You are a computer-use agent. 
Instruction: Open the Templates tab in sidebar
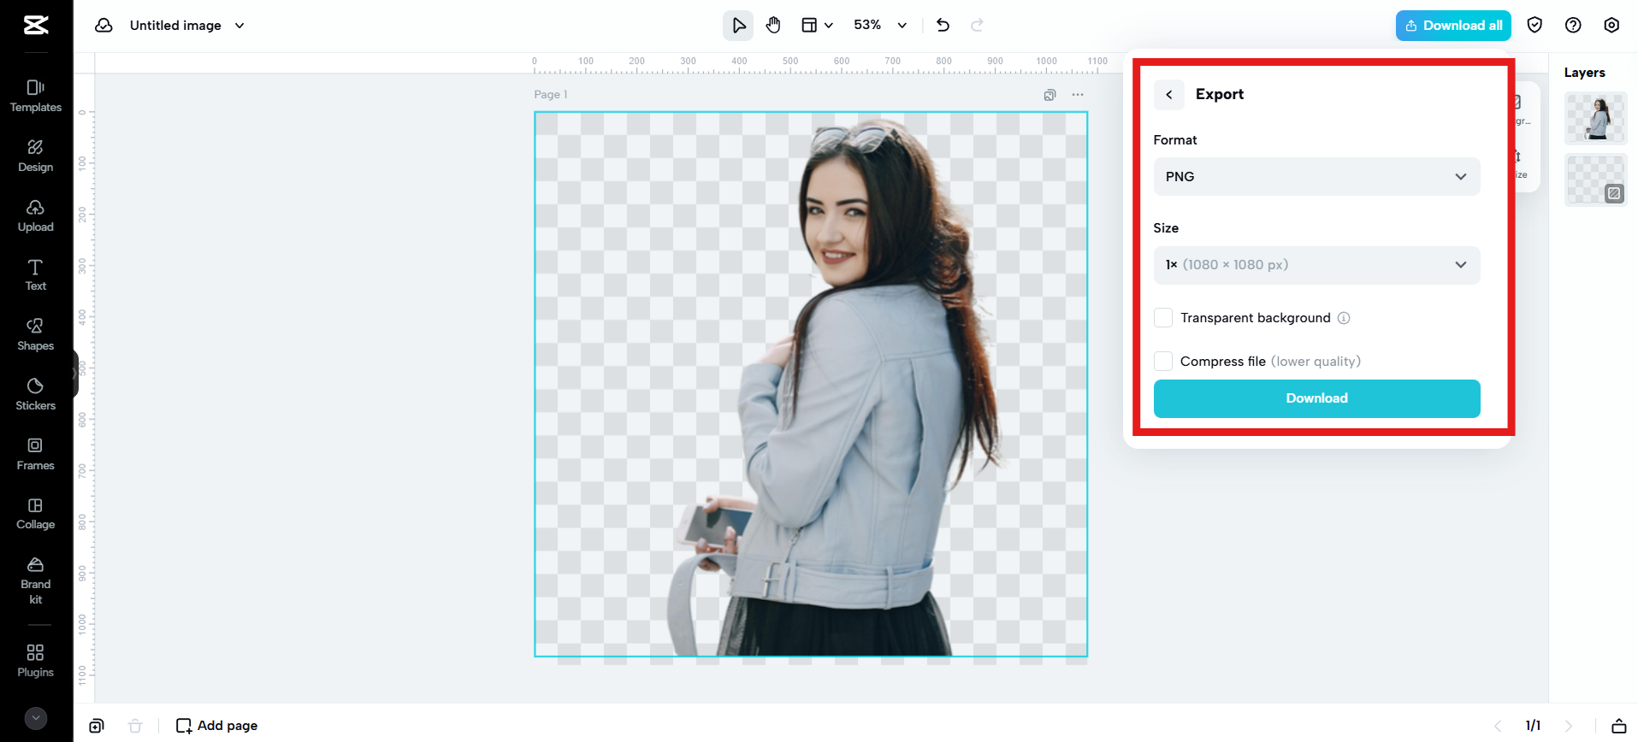click(x=36, y=96)
